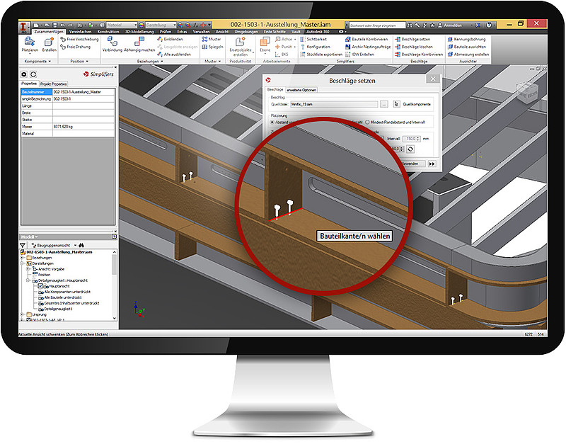
Task: Click the browse button next to Quelldatei
Action: tap(384, 104)
